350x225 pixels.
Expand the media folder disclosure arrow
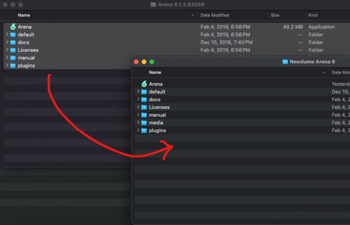138,123
